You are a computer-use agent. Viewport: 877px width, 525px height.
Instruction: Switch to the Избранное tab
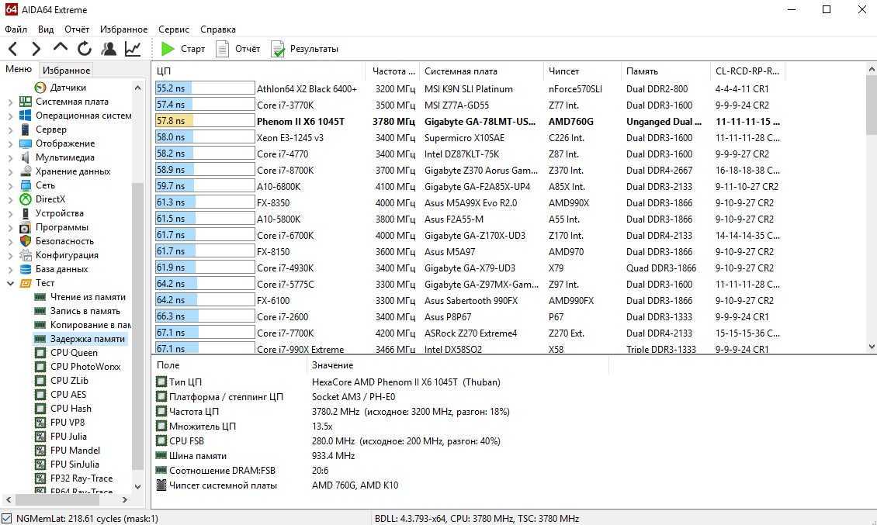[x=66, y=70]
